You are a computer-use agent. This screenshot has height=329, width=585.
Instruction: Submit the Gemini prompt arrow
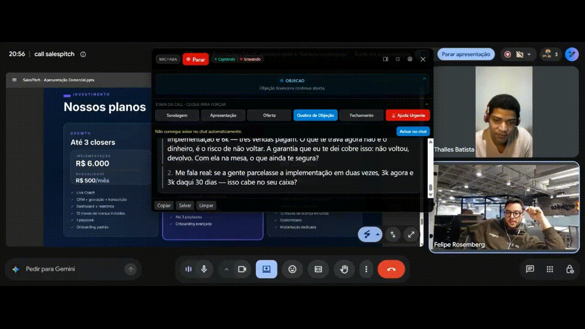pos(131,269)
